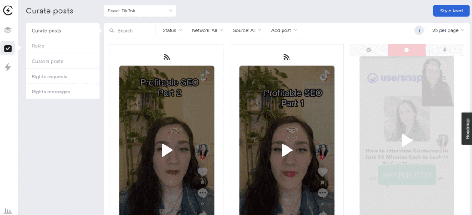Go to page 1 in pagination
472x215 pixels.
pyautogui.click(x=419, y=30)
